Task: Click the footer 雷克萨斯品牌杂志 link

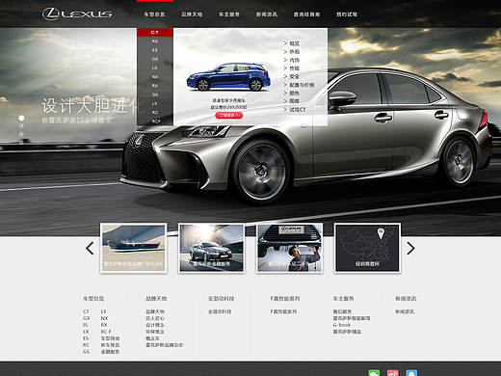Action: click(165, 345)
